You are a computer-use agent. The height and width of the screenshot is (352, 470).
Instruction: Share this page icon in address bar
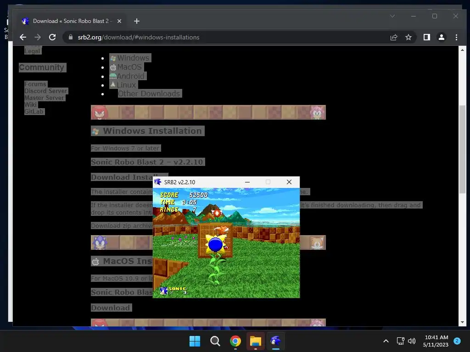tap(393, 37)
